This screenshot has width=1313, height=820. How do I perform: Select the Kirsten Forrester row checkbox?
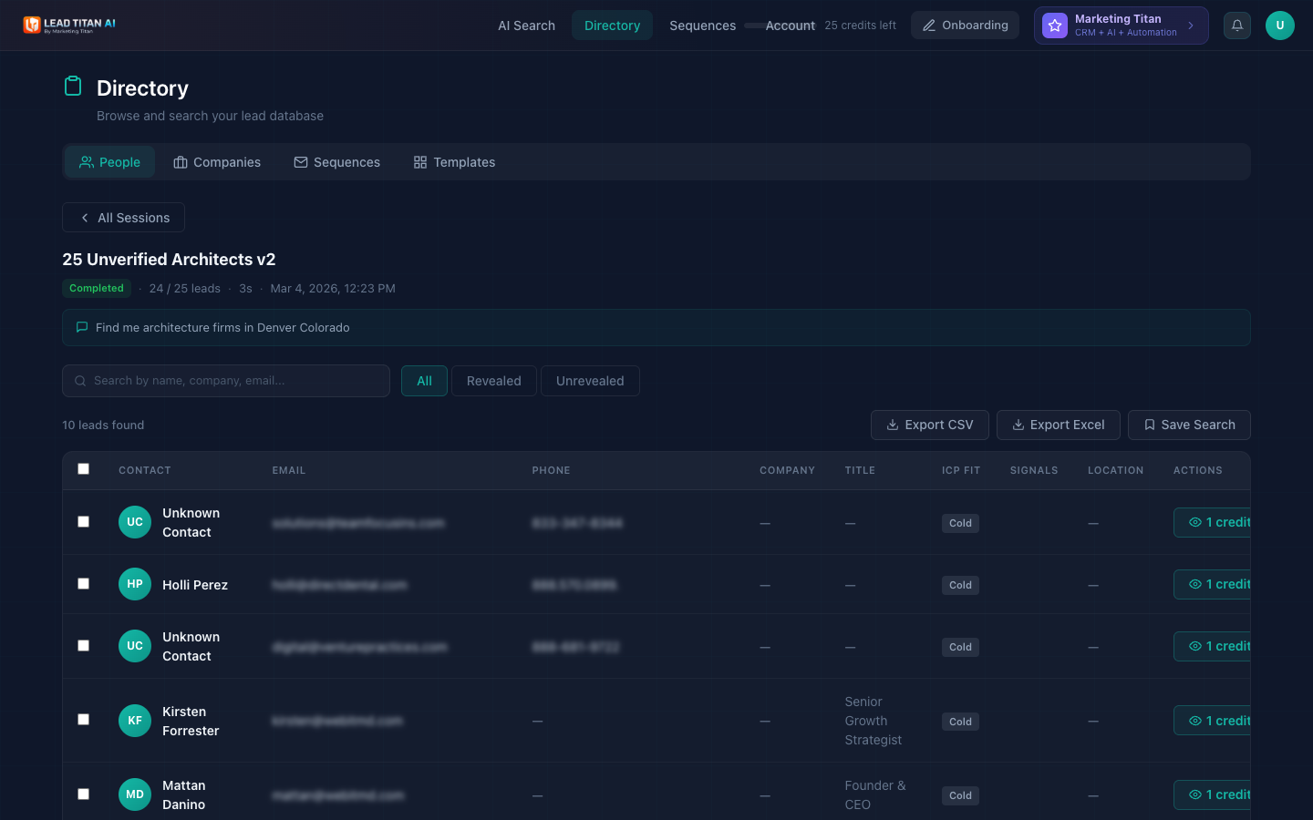point(84,720)
